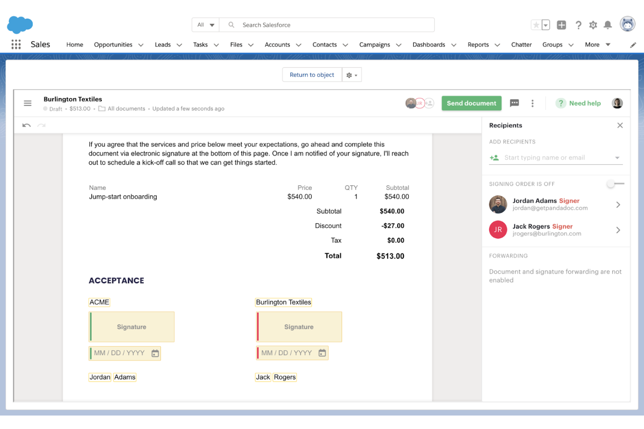644x429 pixels.
Task: Click the add recipient person icon
Action: tap(494, 157)
